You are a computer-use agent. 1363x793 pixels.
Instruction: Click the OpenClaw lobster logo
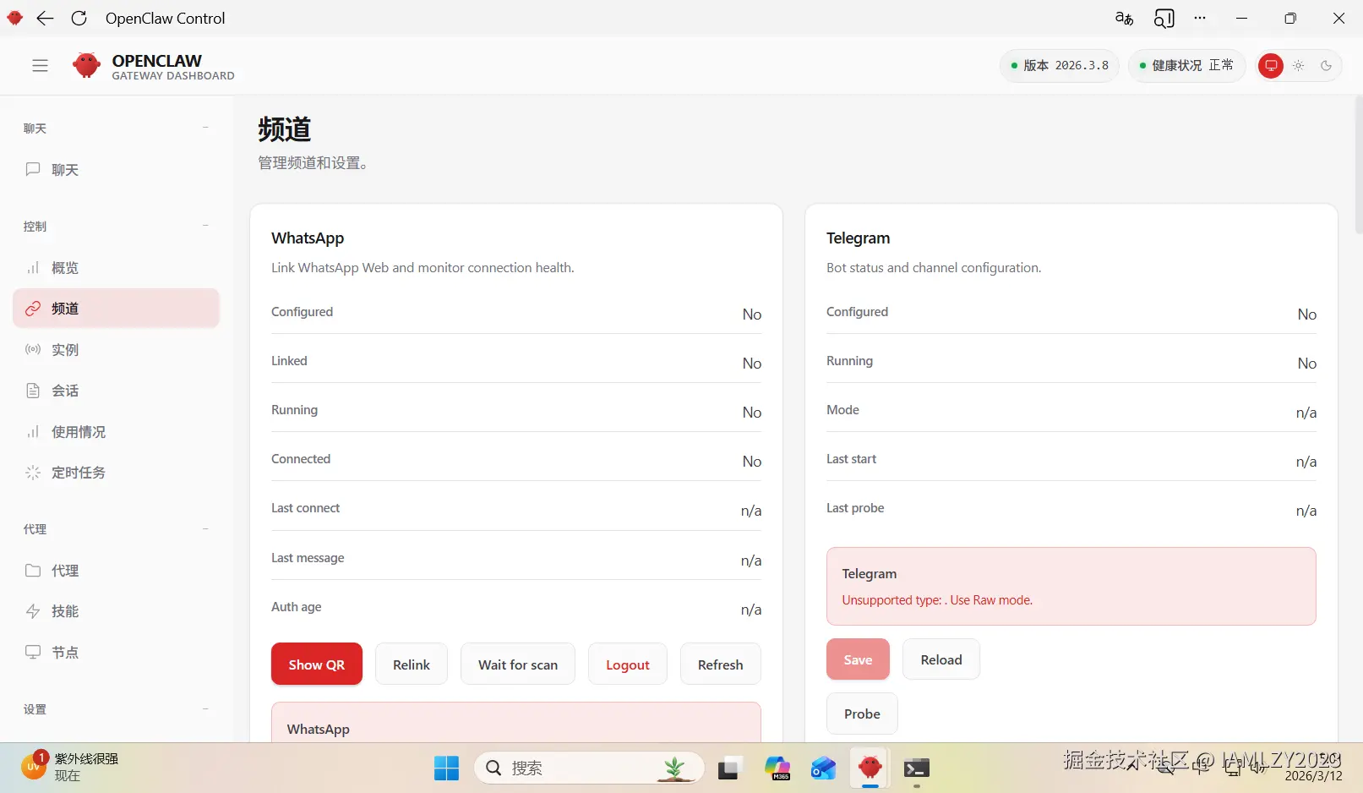point(86,65)
